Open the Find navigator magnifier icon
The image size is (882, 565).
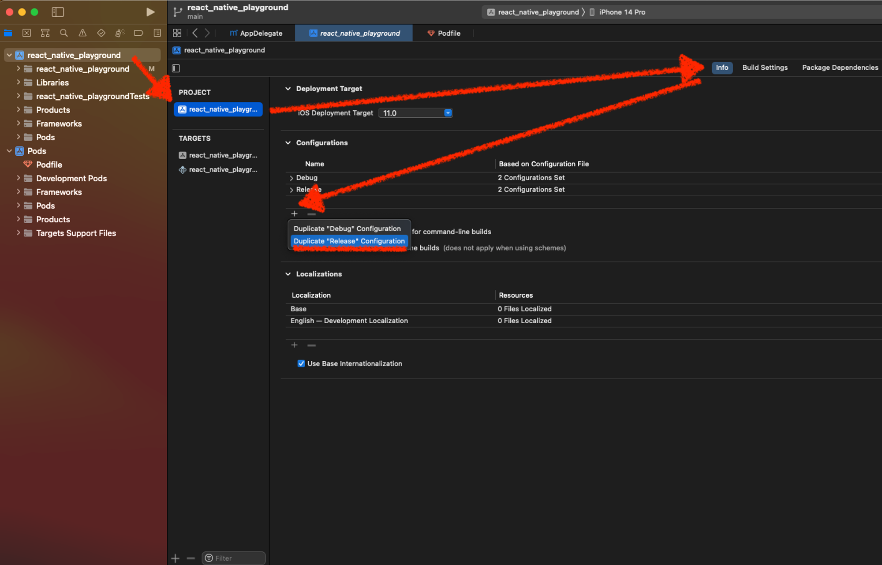point(64,33)
